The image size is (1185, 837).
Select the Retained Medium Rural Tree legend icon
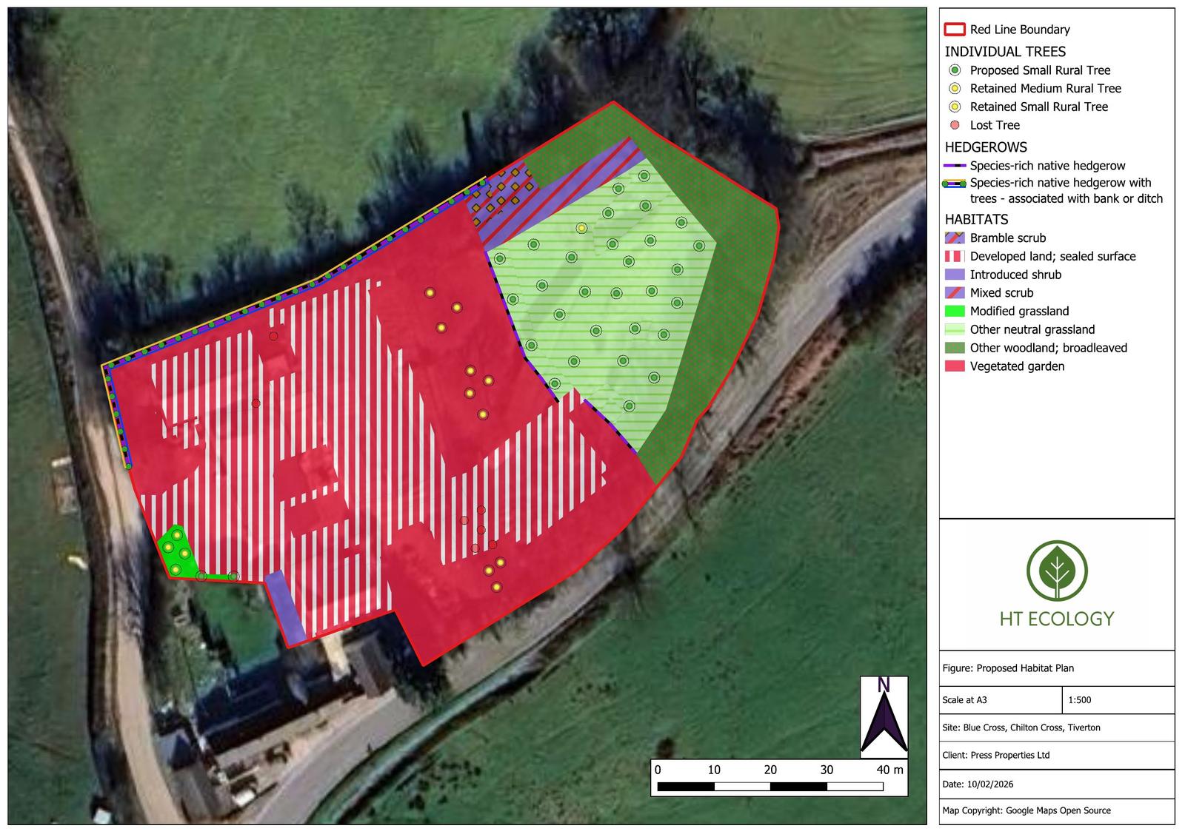click(x=955, y=88)
